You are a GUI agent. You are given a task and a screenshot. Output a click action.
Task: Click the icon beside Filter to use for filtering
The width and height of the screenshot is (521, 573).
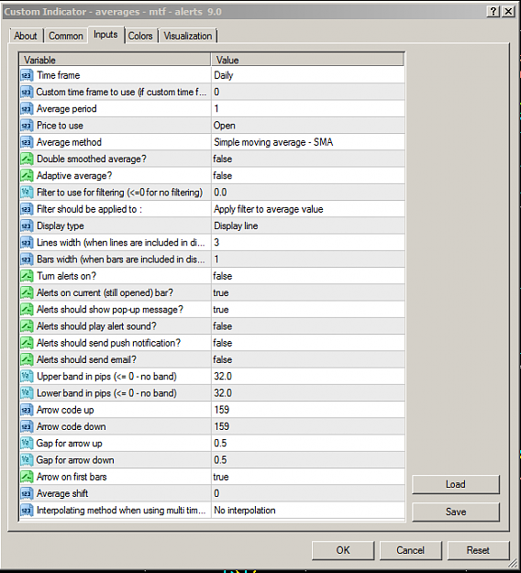(x=27, y=193)
